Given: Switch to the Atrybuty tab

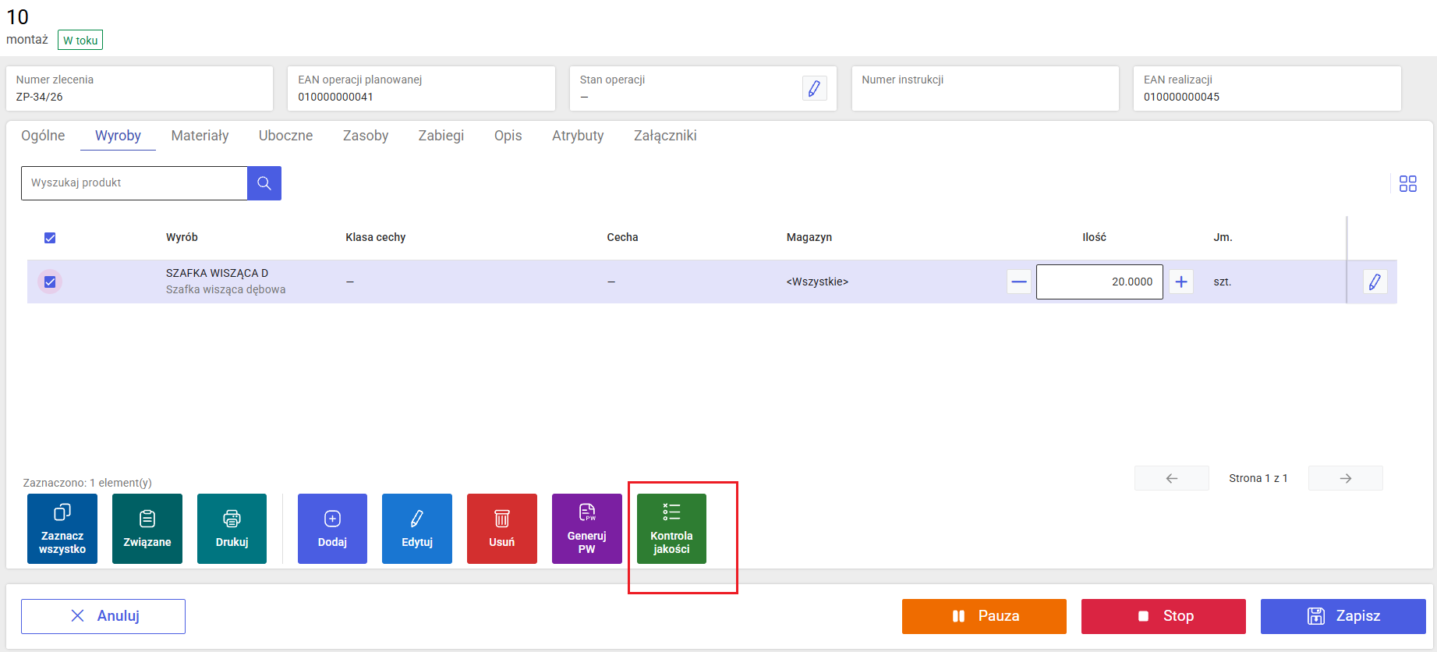Looking at the screenshot, I should click(578, 136).
